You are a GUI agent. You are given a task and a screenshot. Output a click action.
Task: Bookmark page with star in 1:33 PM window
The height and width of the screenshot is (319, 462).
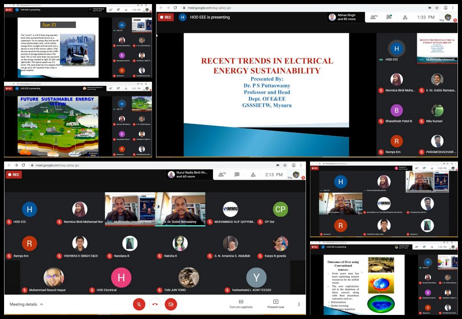click(437, 8)
